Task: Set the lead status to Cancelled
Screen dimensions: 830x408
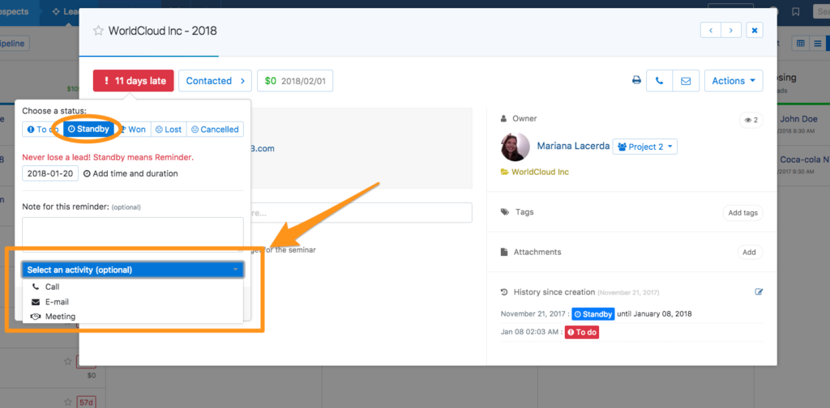Action: click(x=215, y=129)
